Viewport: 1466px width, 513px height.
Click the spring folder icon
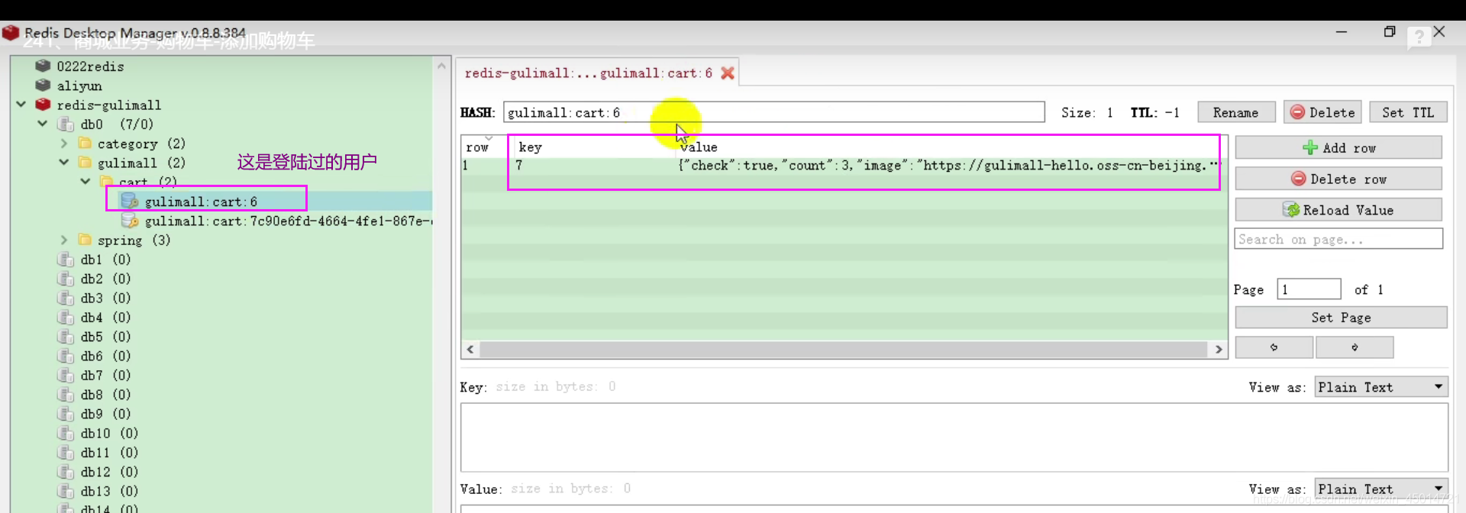pyautogui.click(x=85, y=240)
